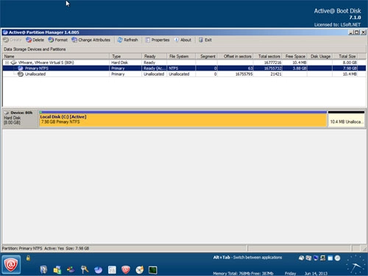The height and width of the screenshot is (276, 368).
Task: Click the Partition Manager title bar icon
Action: coord(5,32)
